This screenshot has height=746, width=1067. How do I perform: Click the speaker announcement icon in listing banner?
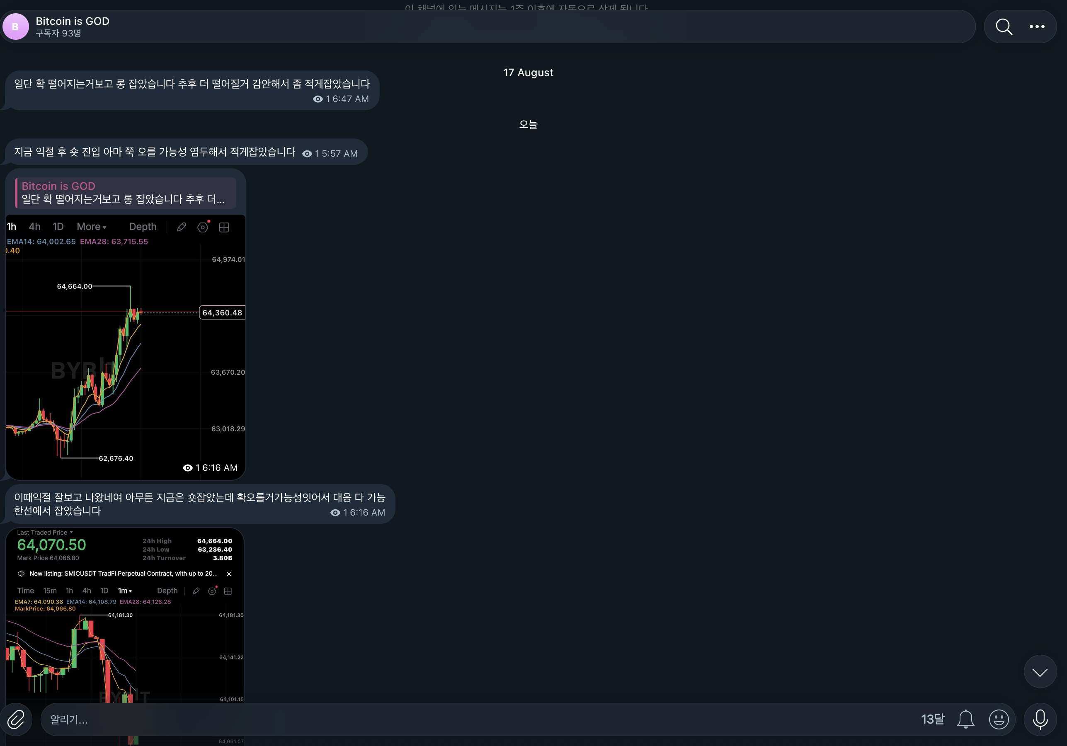(21, 574)
